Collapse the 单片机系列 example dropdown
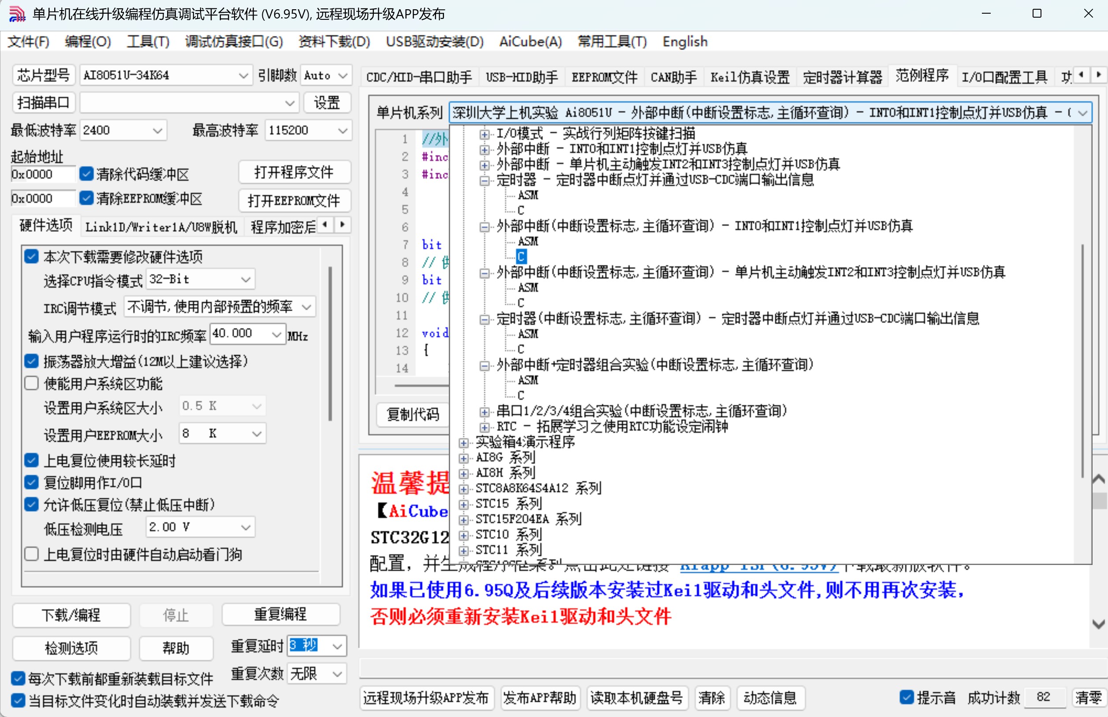The width and height of the screenshot is (1108, 717). (x=1082, y=113)
